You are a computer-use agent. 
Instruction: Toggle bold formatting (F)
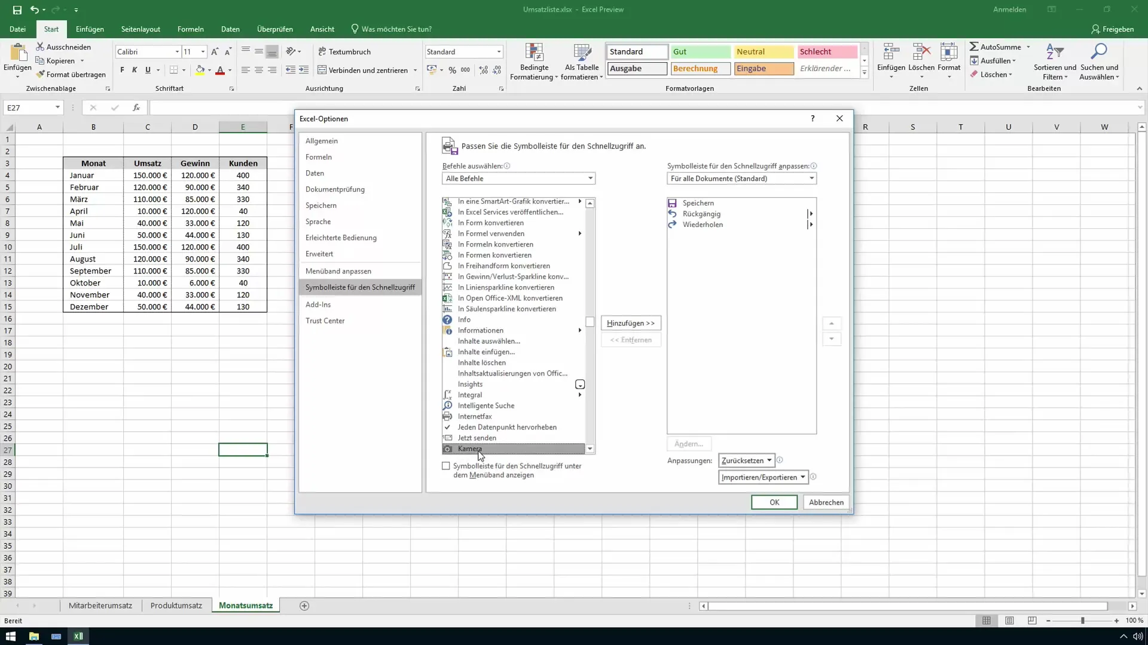click(123, 70)
